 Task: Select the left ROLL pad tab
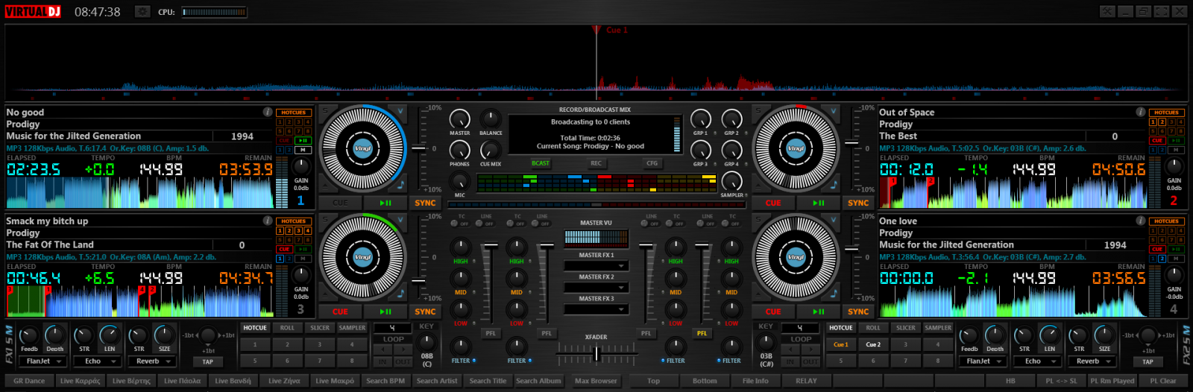[x=287, y=328]
